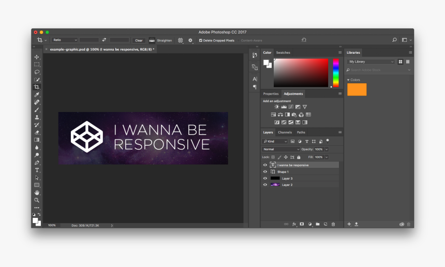Select the Rectangular Marquee tool
The image size is (445, 267).
(37, 65)
